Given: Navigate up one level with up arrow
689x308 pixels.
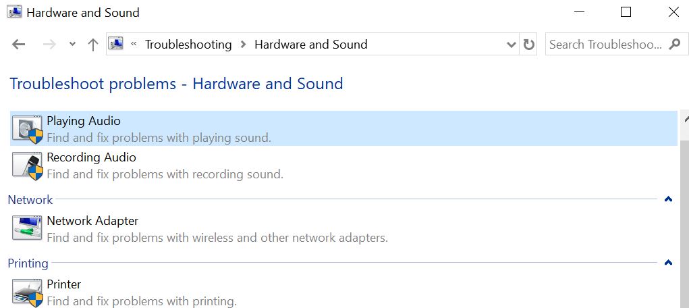Looking at the screenshot, I should point(92,45).
